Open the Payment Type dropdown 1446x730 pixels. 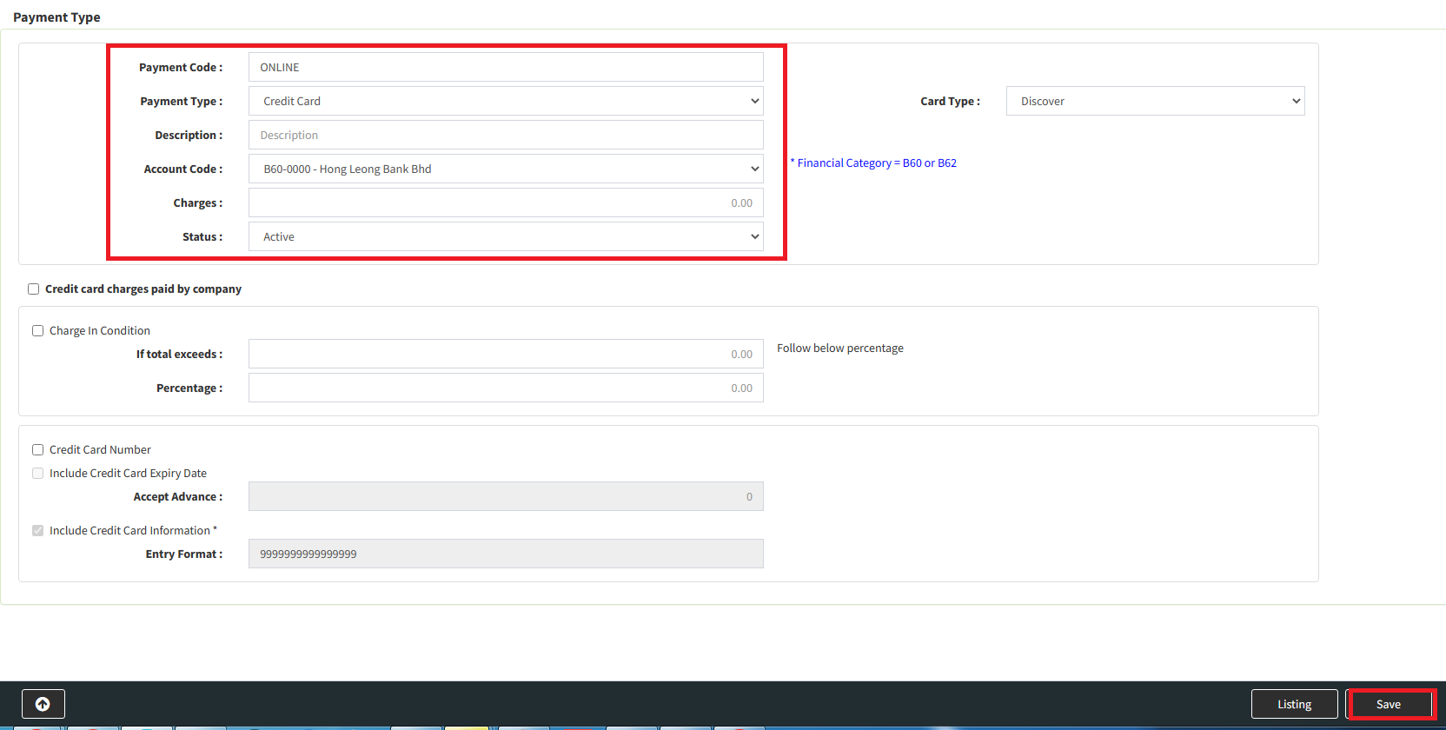tap(506, 102)
